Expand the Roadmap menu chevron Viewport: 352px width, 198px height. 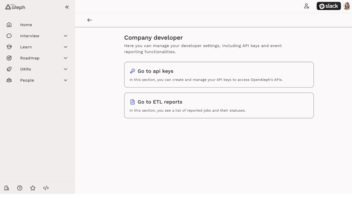click(65, 58)
